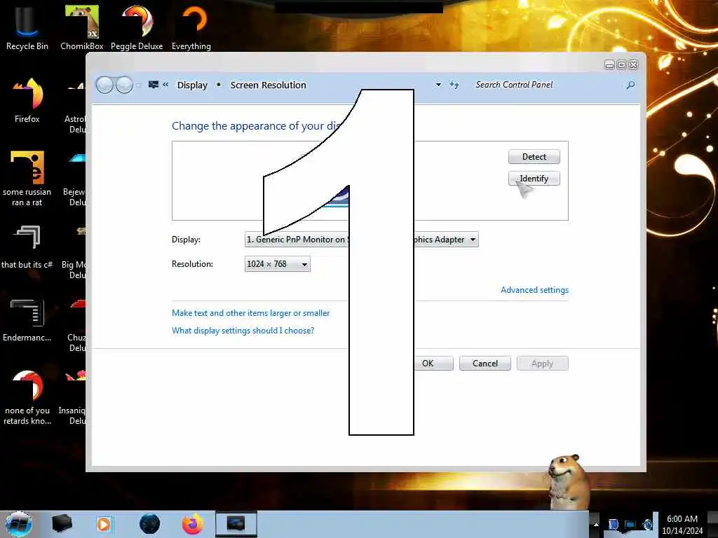Viewport: 718px width, 538px height.
Task: Open 'What display settings should I choose?' link
Action: tap(243, 331)
